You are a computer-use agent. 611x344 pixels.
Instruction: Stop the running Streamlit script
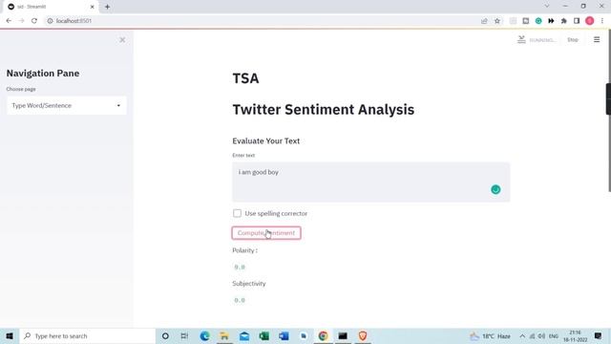click(x=573, y=40)
